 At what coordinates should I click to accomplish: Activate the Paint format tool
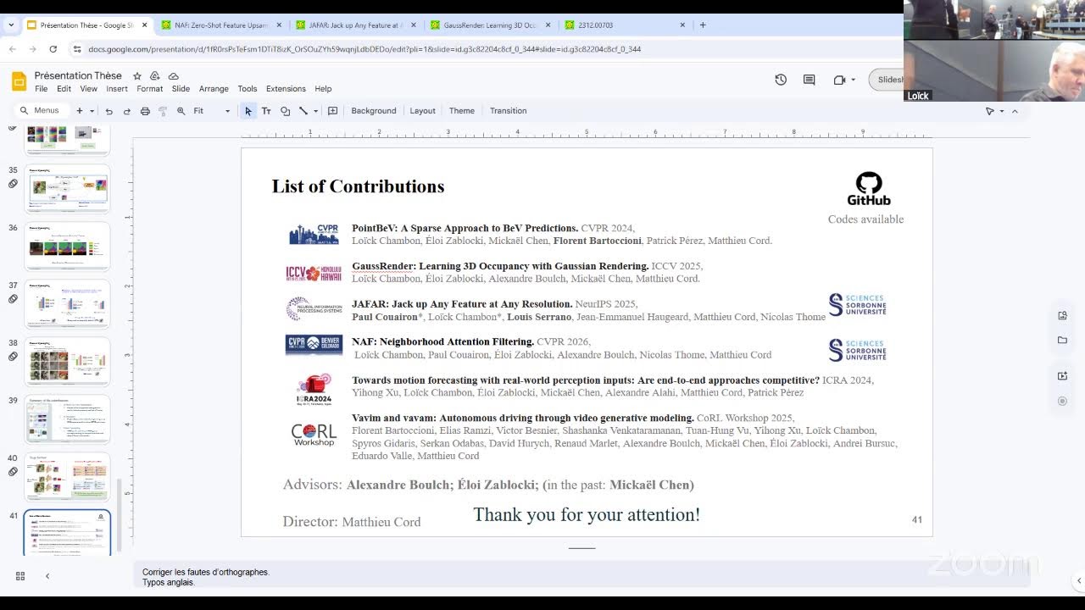pos(163,111)
